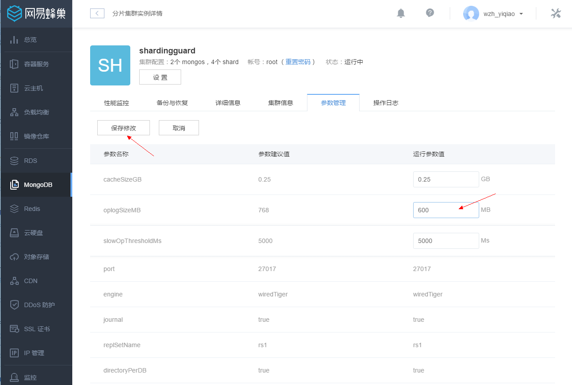Viewport: 572px width, 385px height.
Task: Click the cacheSizeGB parameter name
Action: [x=123, y=179]
